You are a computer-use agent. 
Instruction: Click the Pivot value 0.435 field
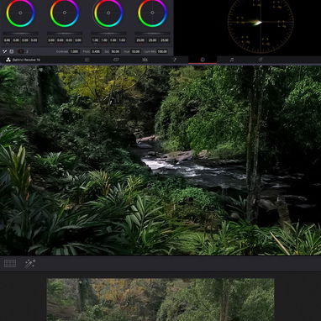click(96, 51)
